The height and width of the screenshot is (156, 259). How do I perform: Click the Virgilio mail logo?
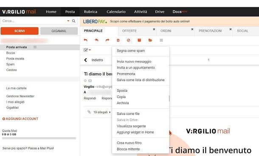pyautogui.click(x=19, y=12)
